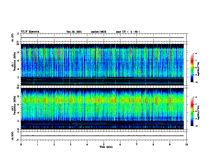Click the ch.2 spectrogram color bar
Screen dimensions: 210x162
(192, 111)
